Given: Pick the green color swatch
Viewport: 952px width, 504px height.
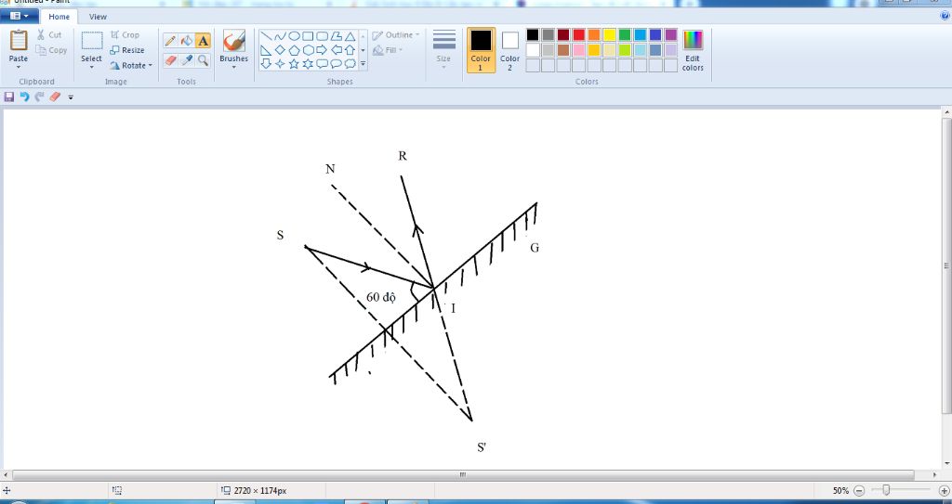Looking at the screenshot, I should point(624,34).
